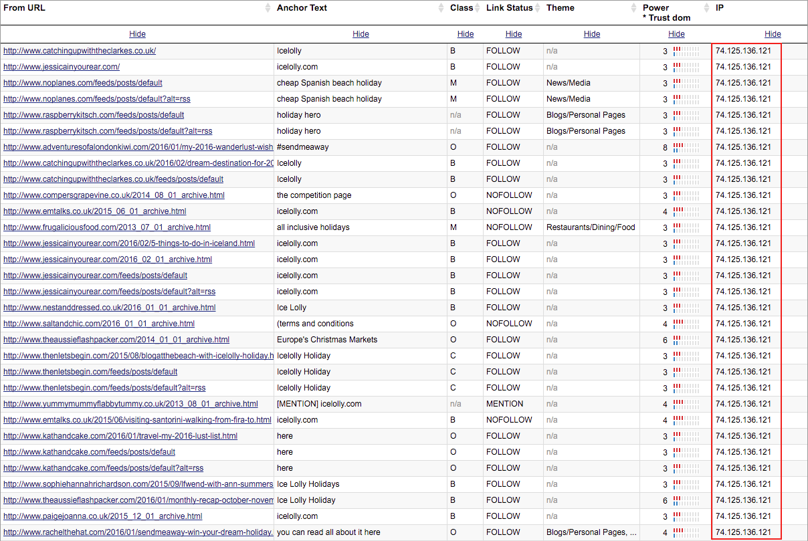
Task: Click the Power Trust dom header
Action: tap(667, 13)
